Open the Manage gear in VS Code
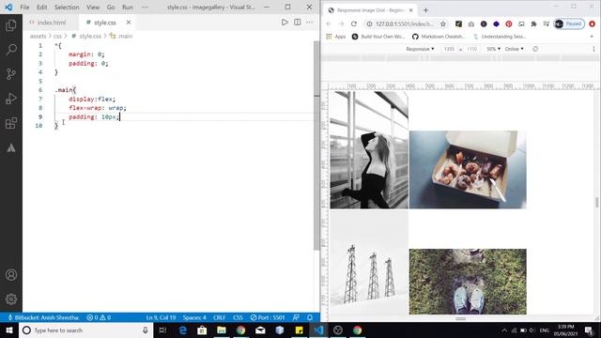Image resolution: width=601 pixels, height=338 pixels. (x=11, y=299)
